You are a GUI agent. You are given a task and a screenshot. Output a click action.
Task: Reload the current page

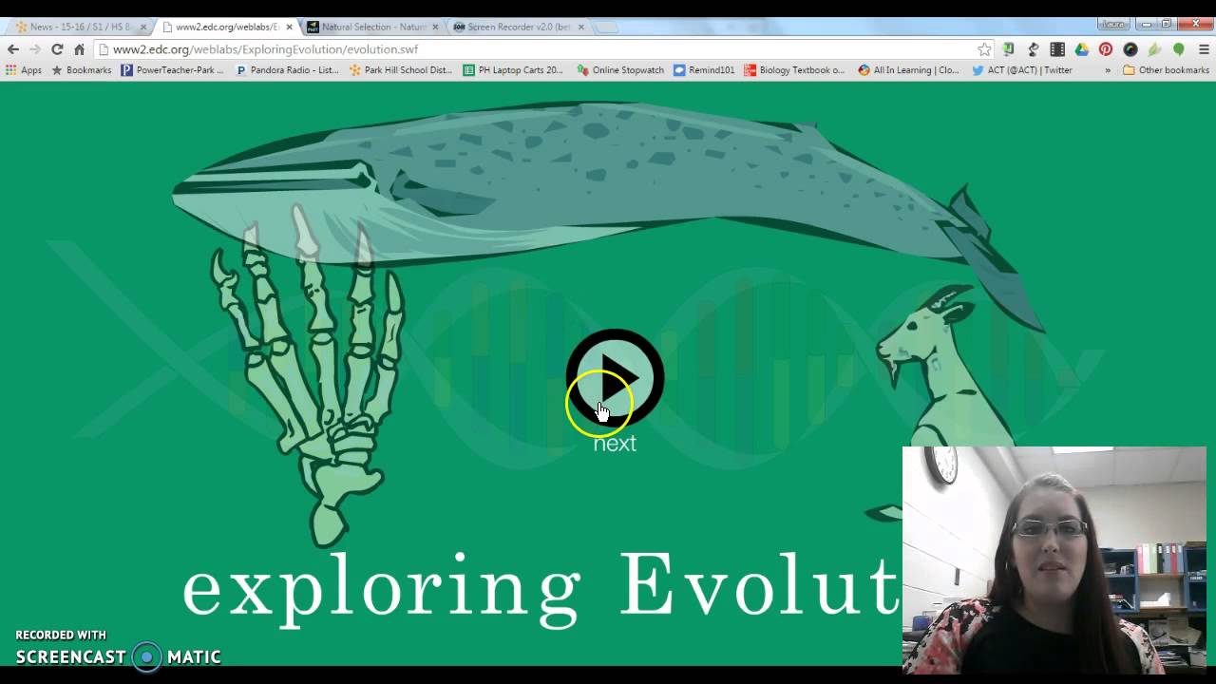[57, 49]
